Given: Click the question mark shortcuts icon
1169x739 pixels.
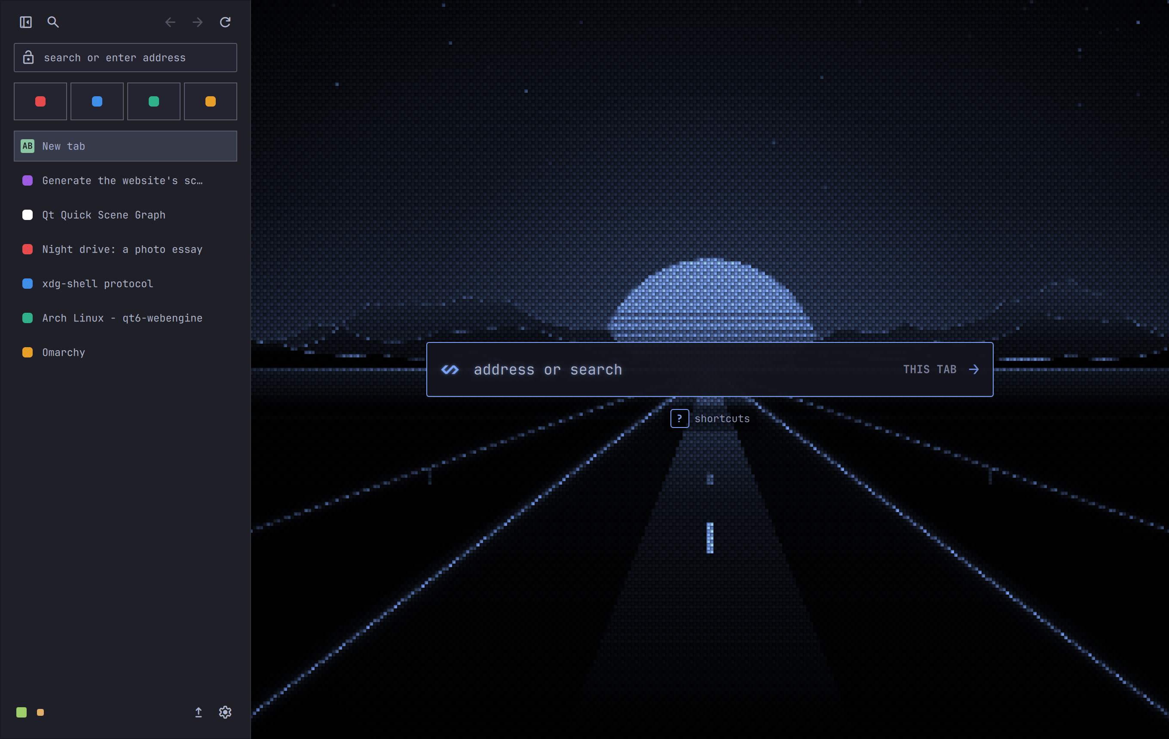Looking at the screenshot, I should [x=679, y=418].
